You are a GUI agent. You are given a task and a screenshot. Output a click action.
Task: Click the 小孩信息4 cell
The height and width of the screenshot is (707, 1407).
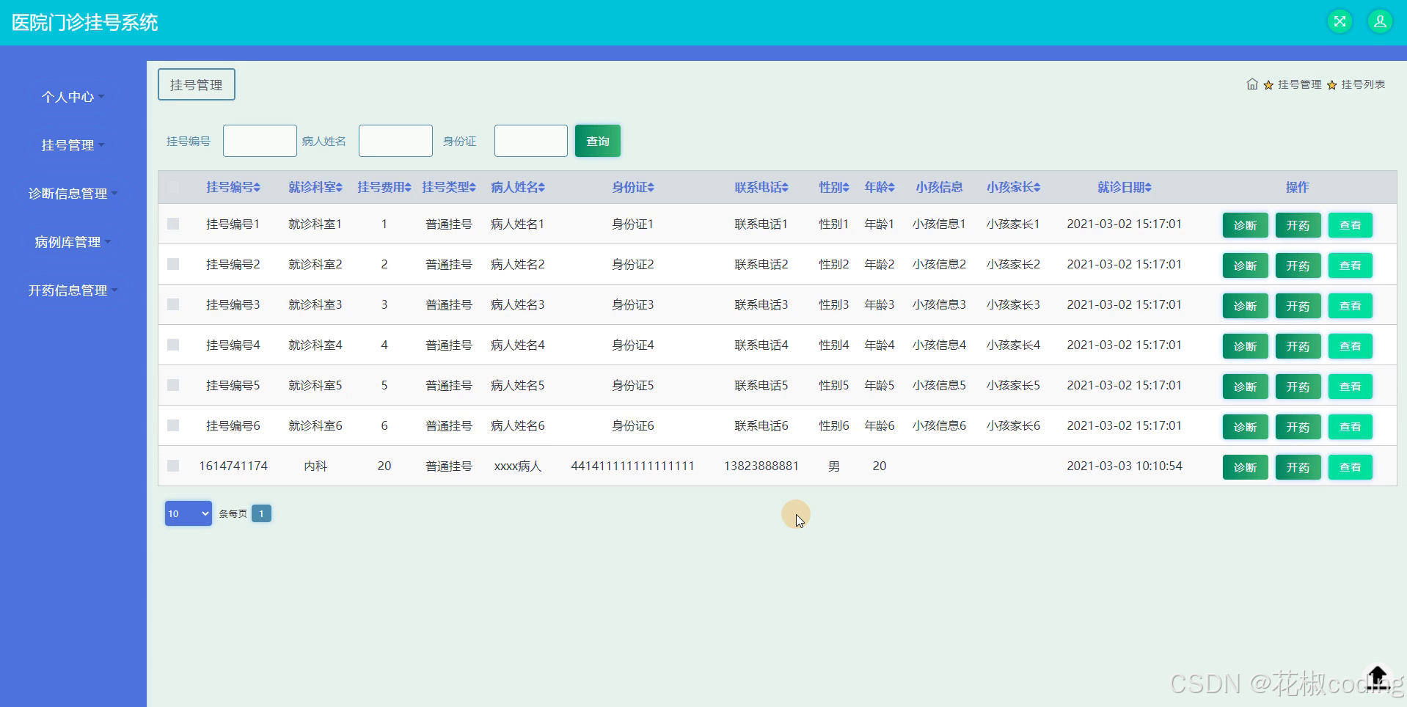pyautogui.click(x=939, y=345)
